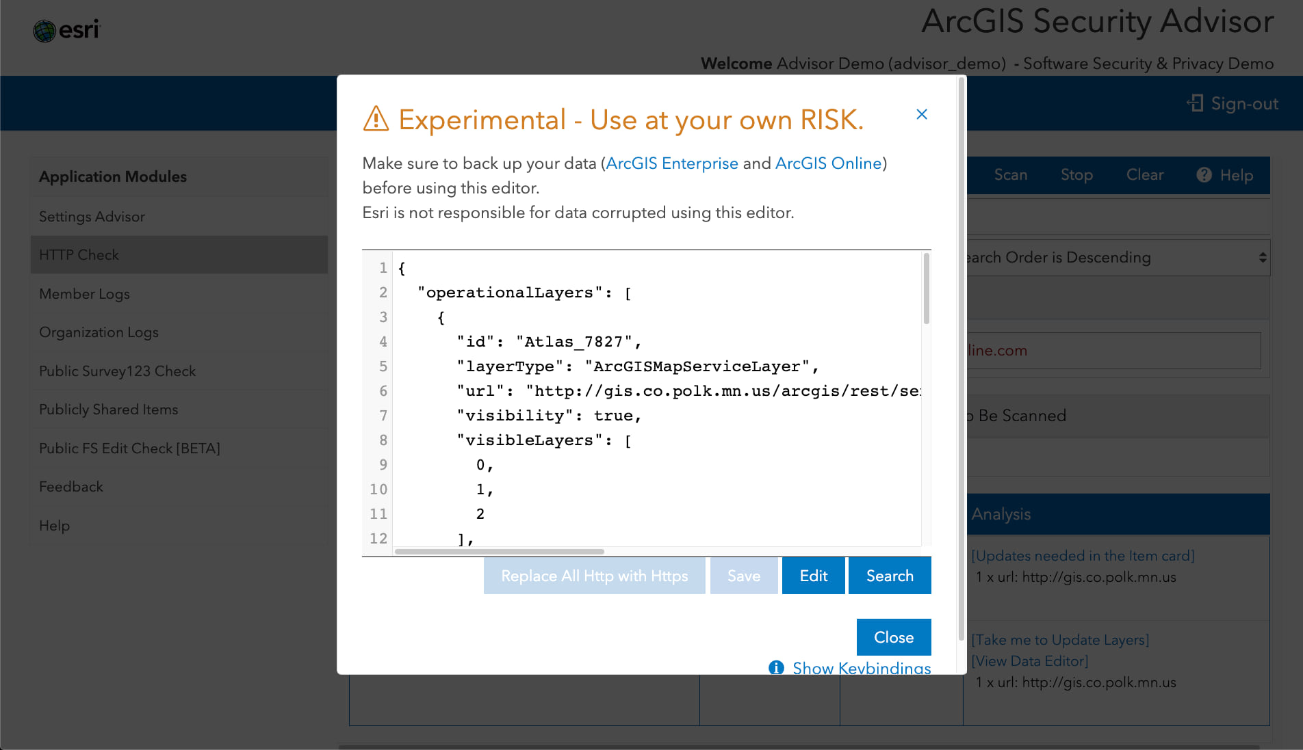Open Search Order is Descending dropdown
The height and width of the screenshot is (750, 1303).
pos(1118,258)
